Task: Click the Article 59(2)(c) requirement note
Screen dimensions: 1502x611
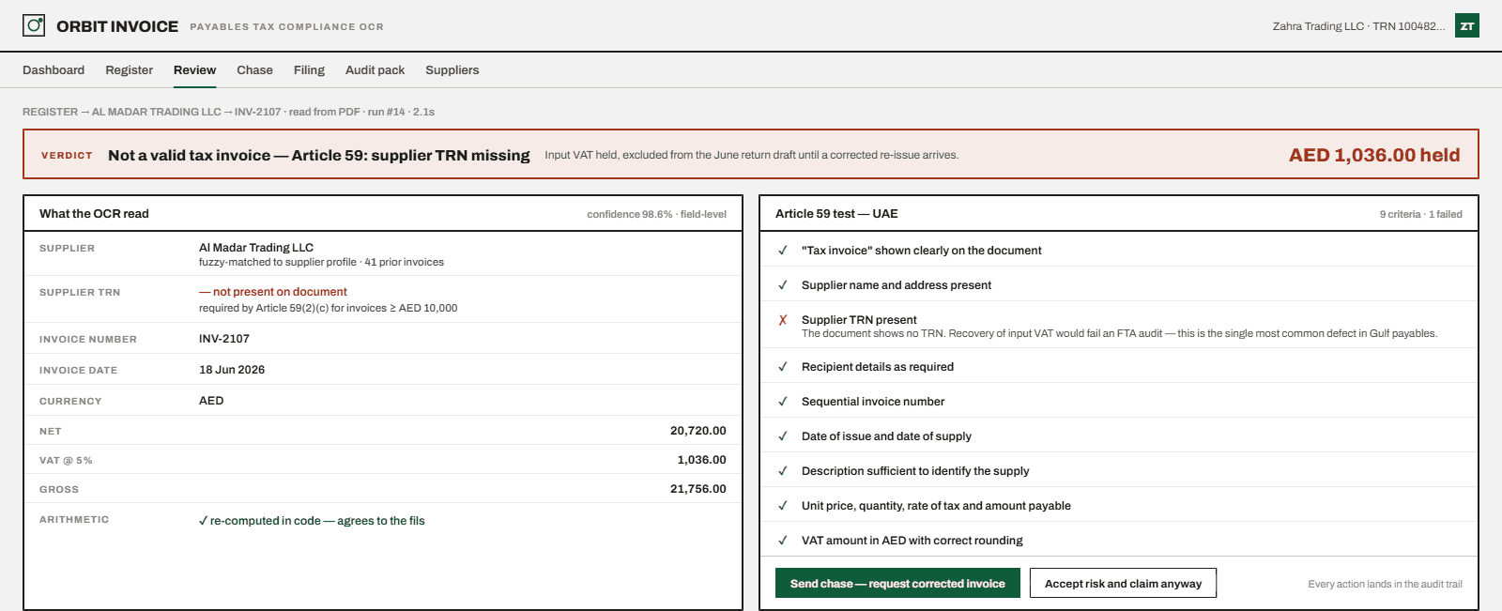Action: [x=329, y=308]
